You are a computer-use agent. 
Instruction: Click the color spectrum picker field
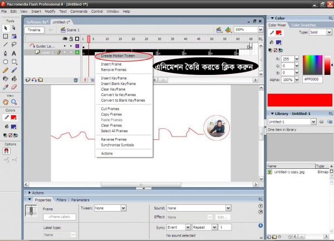pos(312,65)
